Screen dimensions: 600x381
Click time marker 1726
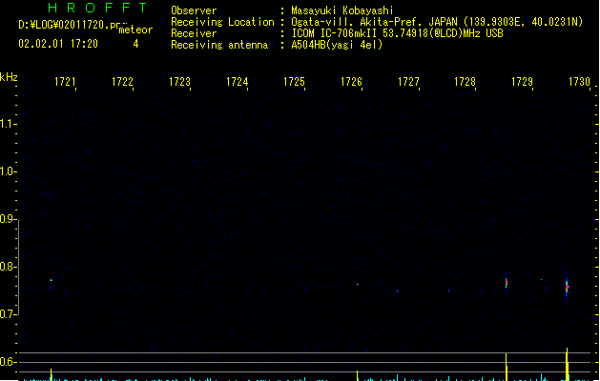pos(351,82)
